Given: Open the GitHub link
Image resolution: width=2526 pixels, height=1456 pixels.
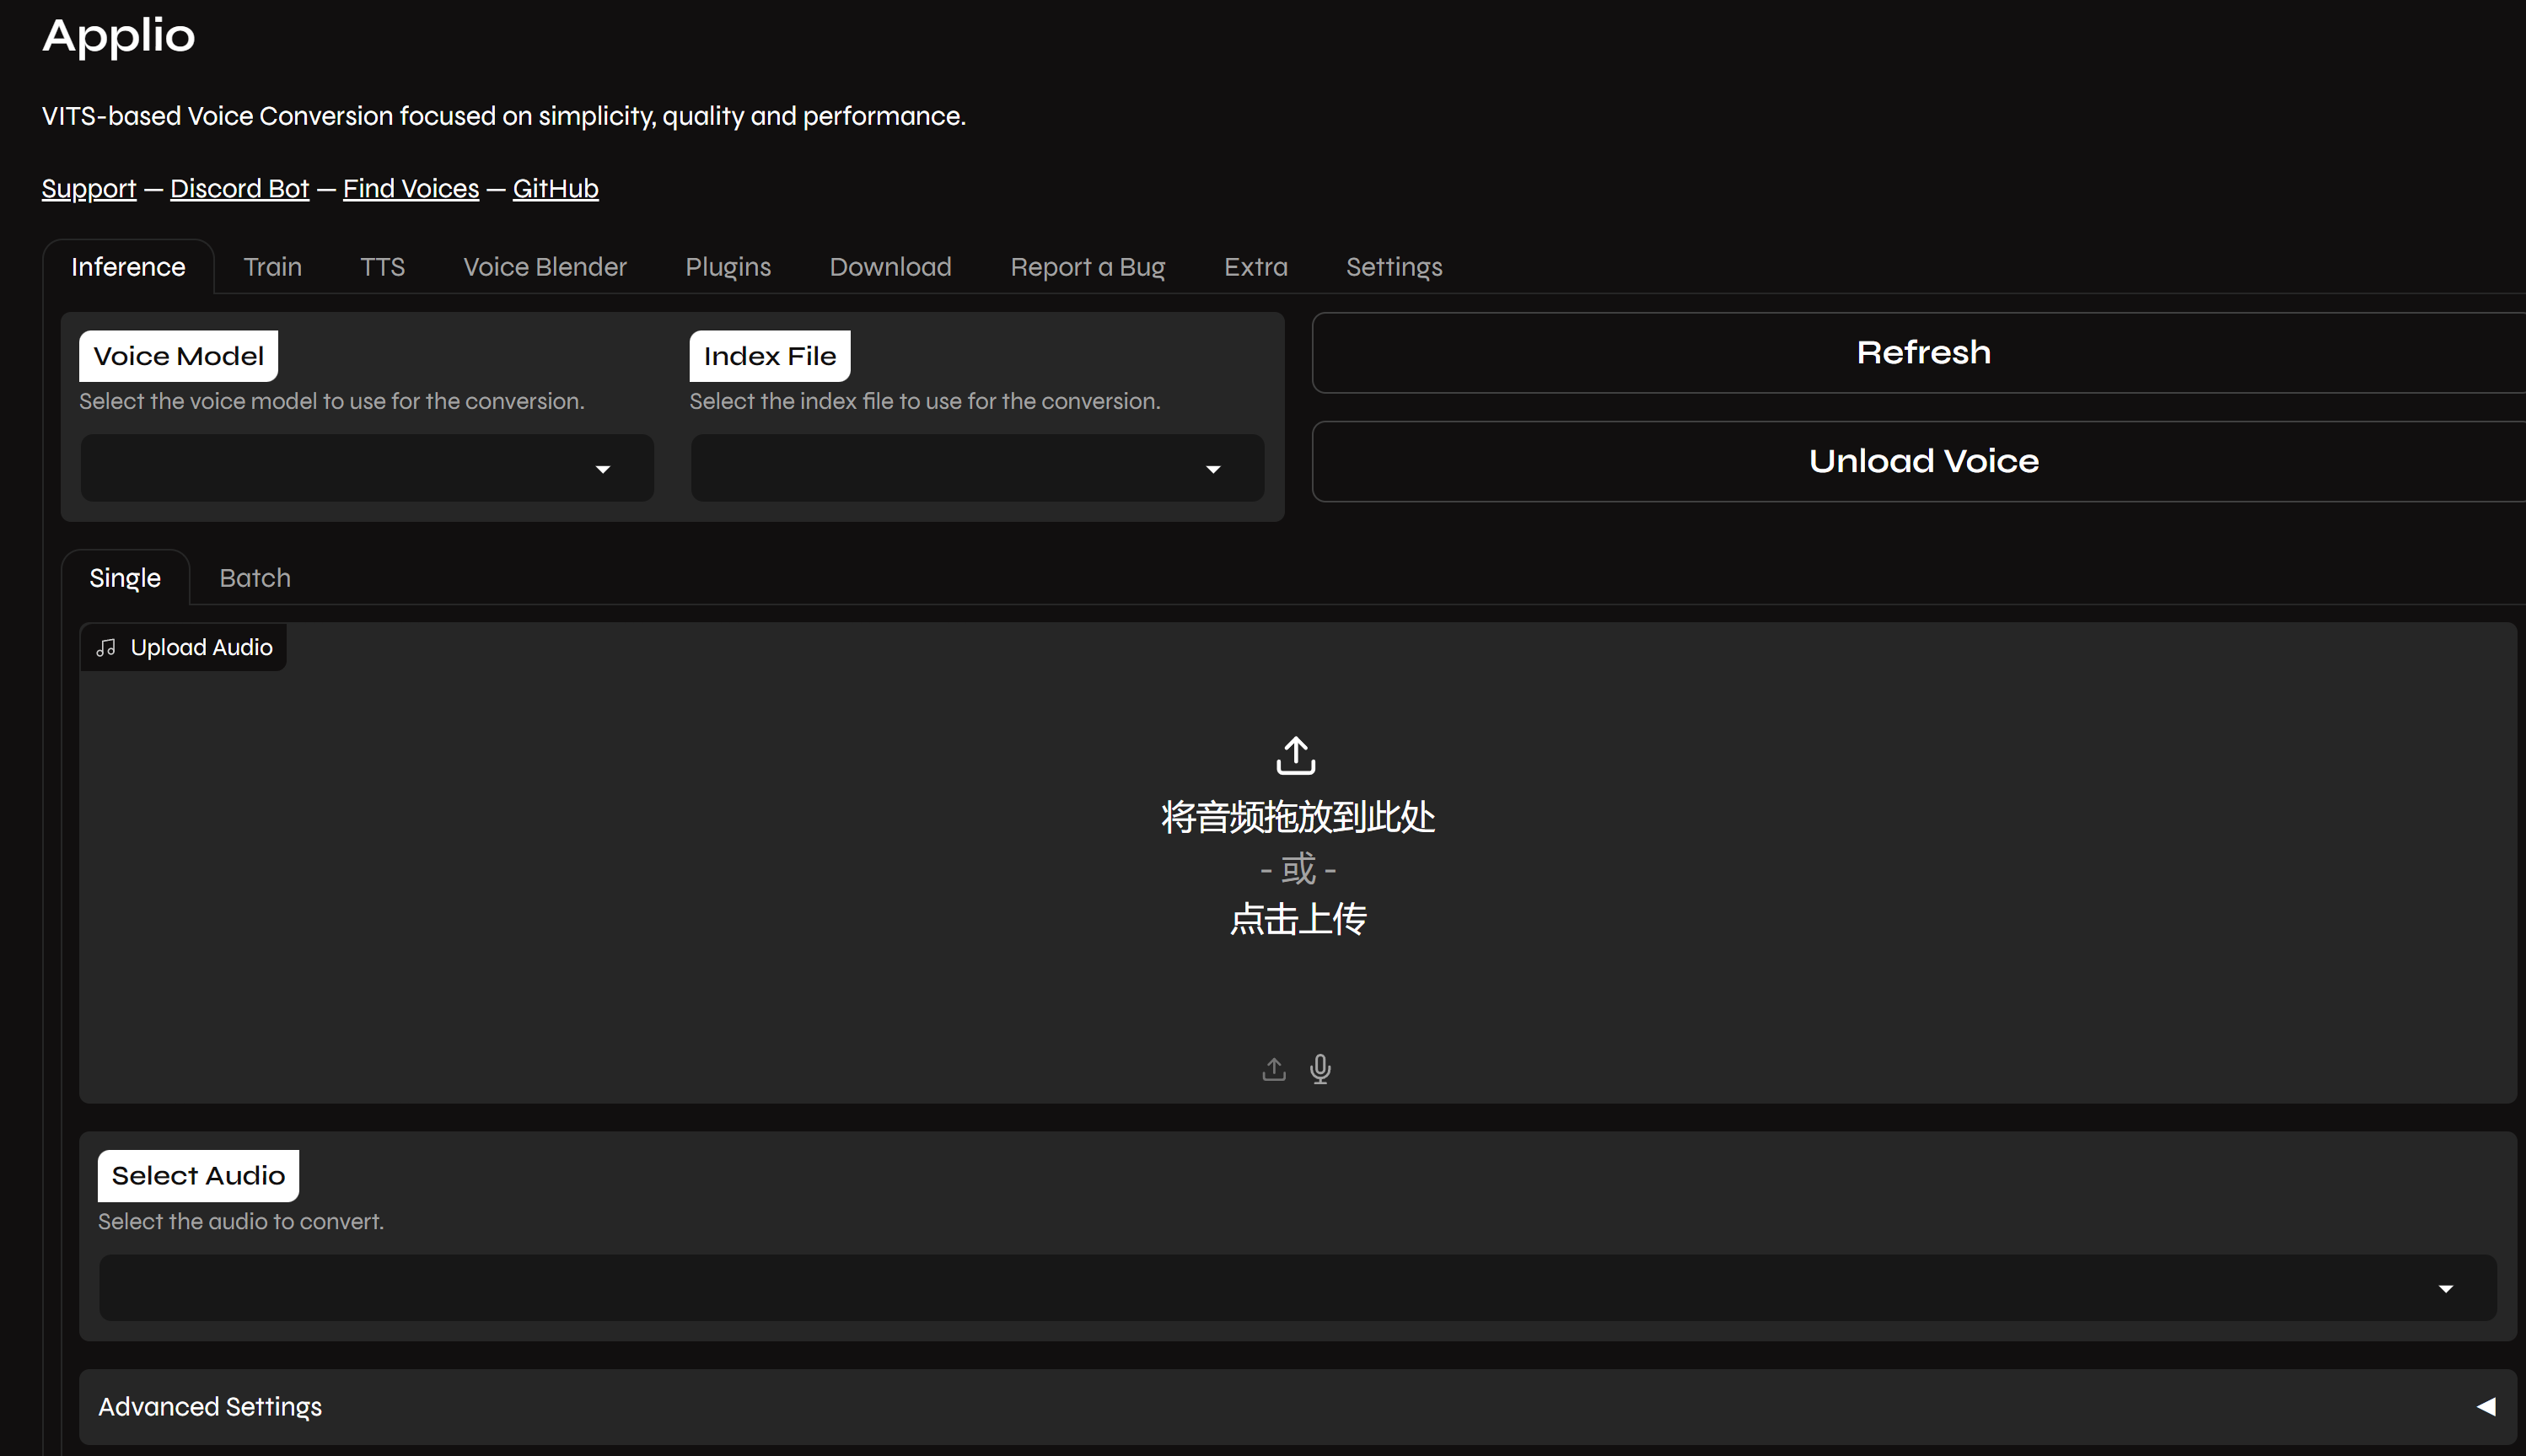Looking at the screenshot, I should [x=556, y=189].
